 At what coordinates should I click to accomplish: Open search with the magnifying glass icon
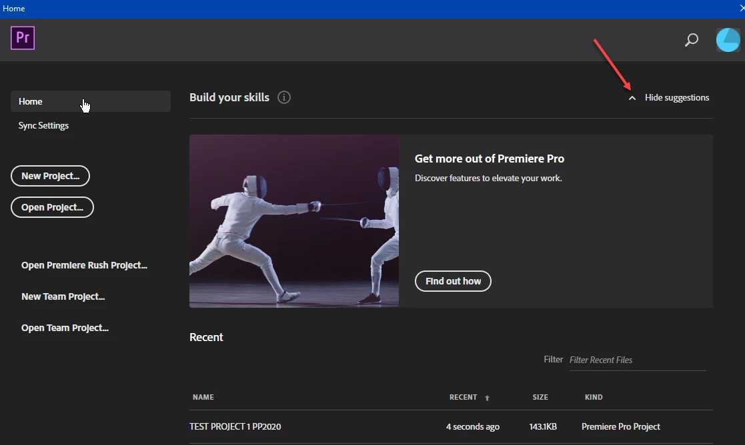692,40
